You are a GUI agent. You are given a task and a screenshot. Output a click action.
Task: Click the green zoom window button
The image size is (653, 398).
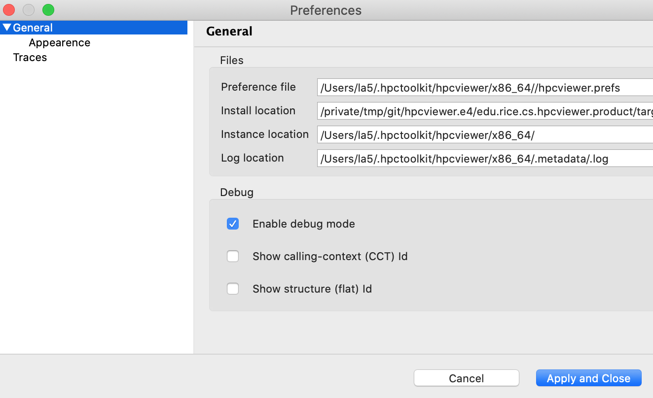pos(47,9)
